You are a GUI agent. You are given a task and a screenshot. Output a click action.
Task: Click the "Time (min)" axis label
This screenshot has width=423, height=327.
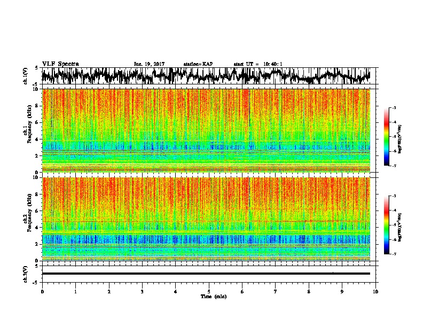214,297
